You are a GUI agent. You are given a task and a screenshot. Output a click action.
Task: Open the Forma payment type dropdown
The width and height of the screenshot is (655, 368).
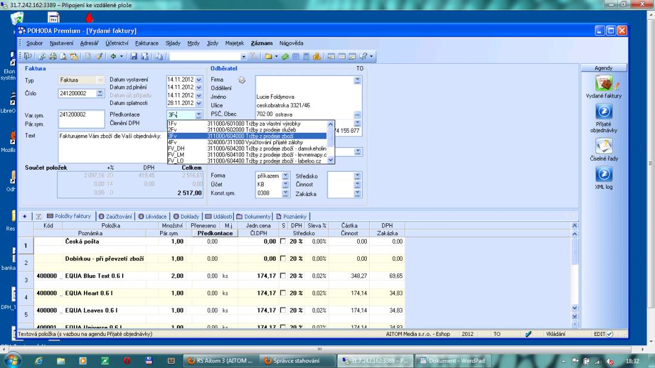[285, 176]
